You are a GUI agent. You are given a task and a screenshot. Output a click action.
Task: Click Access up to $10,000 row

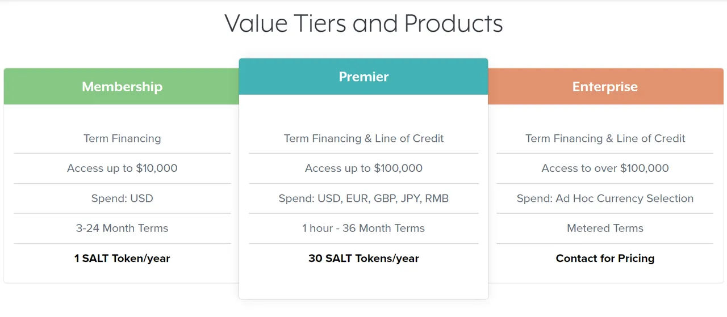pos(122,168)
